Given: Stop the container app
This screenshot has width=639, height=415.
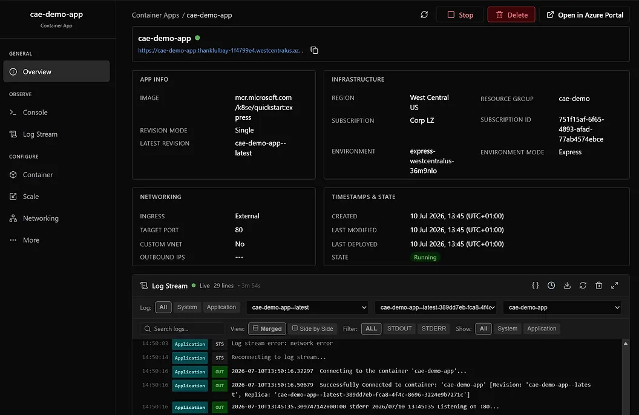Looking at the screenshot, I should 460,15.
